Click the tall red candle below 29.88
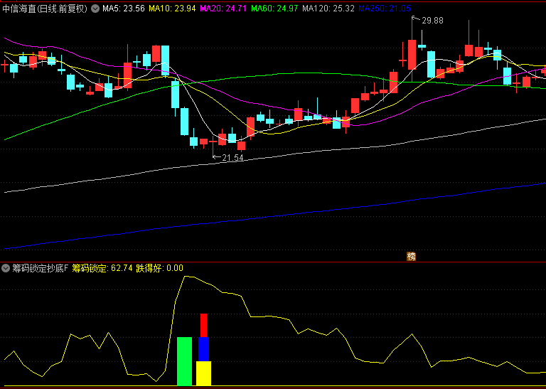546x389 pixels. coord(412,54)
